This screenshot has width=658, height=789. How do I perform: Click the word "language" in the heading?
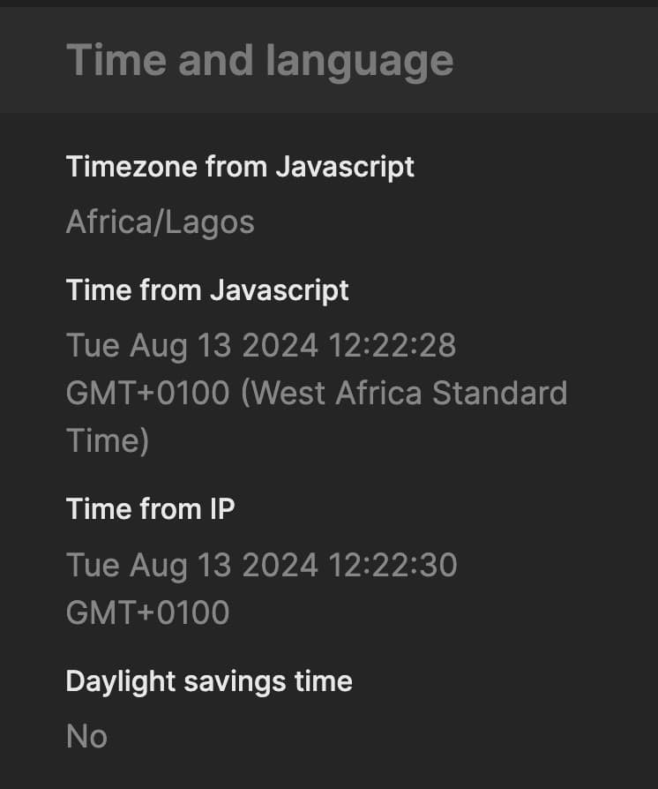click(359, 63)
